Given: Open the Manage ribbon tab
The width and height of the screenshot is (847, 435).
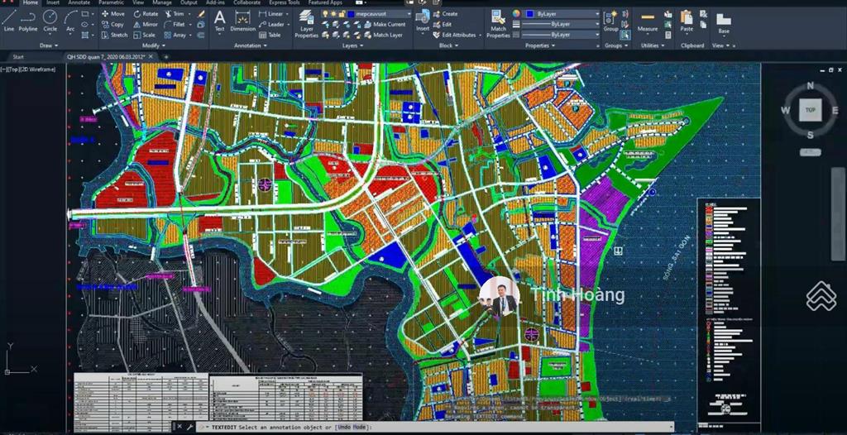Looking at the screenshot, I should coord(161,2).
